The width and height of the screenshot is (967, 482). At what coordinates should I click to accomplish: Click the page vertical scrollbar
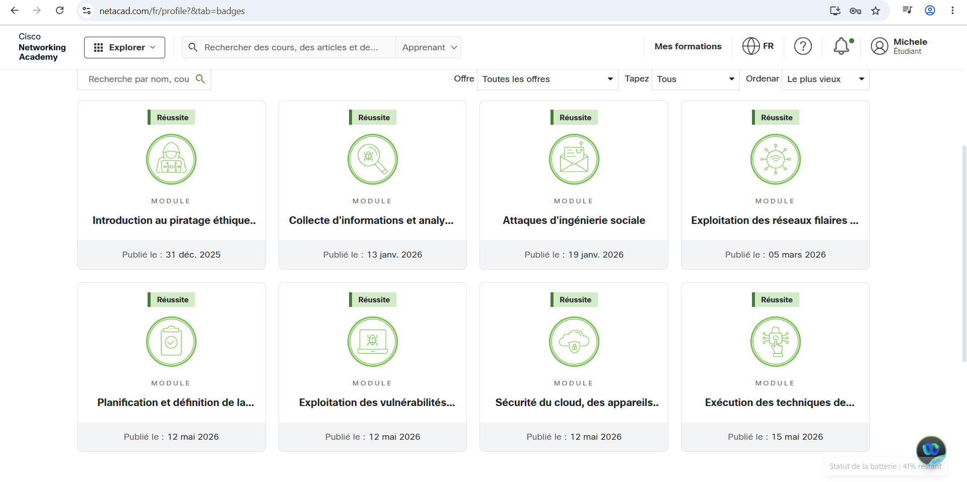coord(964,253)
